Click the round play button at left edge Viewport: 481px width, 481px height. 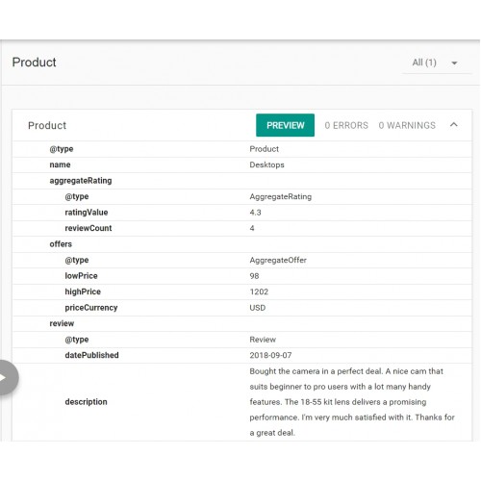point(7,377)
